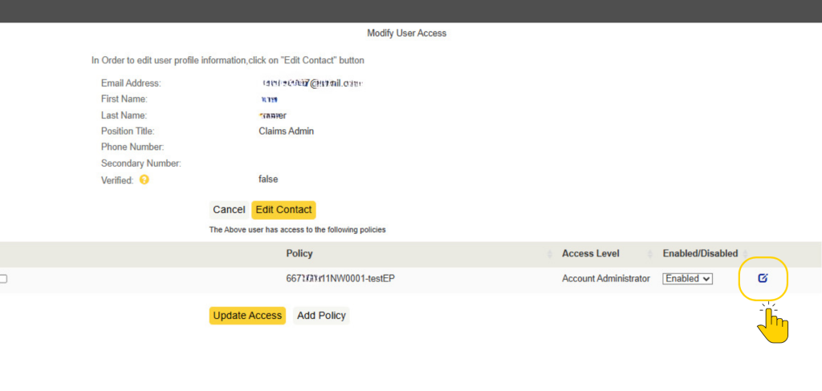Tick the policy row selection checkbox
The width and height of the screenshot is (822, 391).
click(x=3, y=279)
